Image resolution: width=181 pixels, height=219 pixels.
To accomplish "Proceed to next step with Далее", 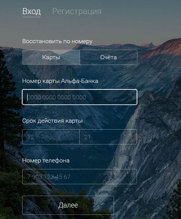I will (x=68, y=205).
